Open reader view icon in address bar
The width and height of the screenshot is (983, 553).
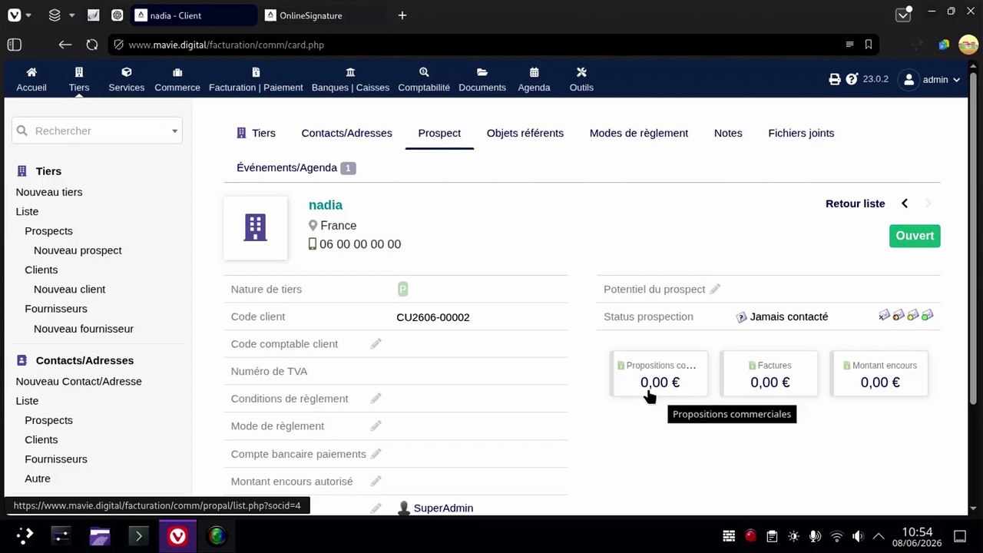pos(849,45)
